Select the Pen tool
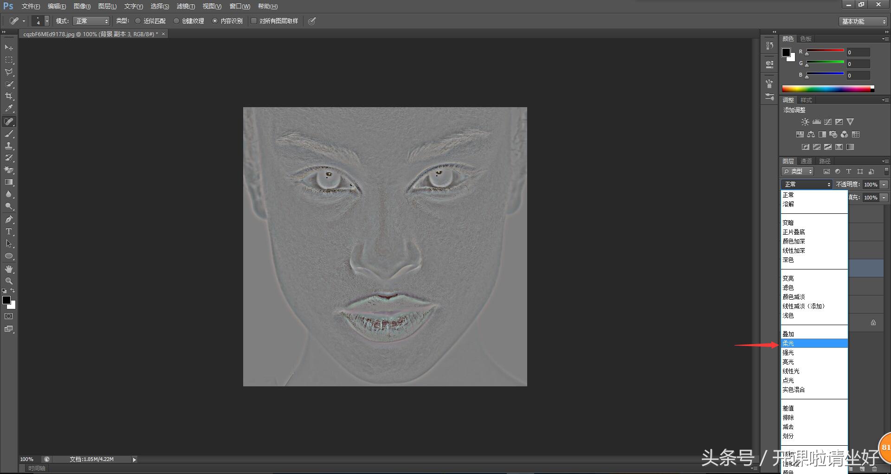Image resolution: width=891 pixels, height=474 pixels. [x=9, y=219]
